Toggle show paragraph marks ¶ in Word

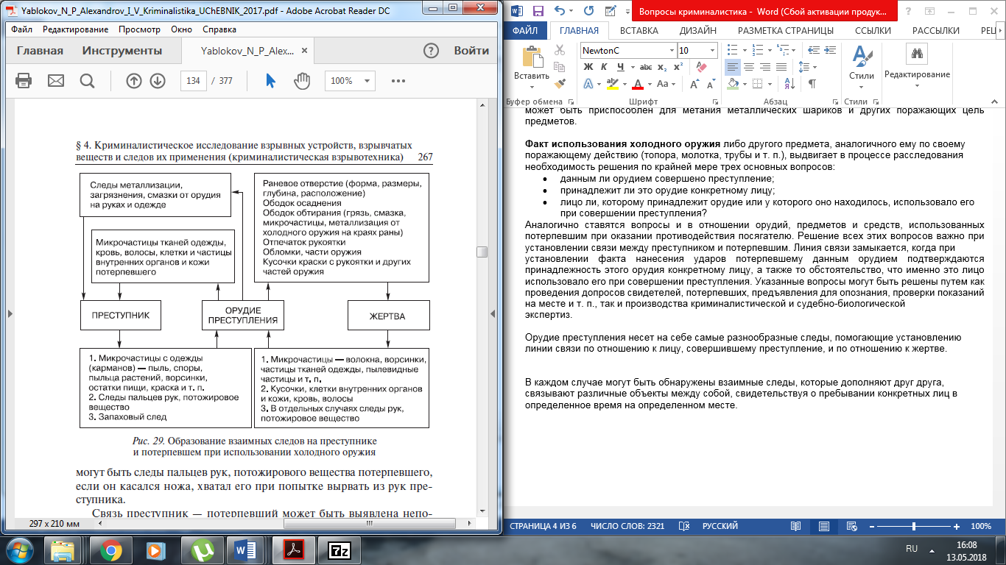pos(812,84)
